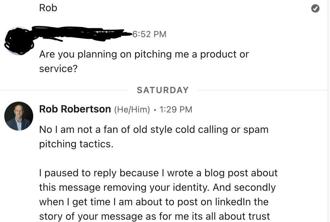330x222 pixels.
Task: Open Rob Robertson's profile photo
Action: pyautogui.click(x=19, y=116)
